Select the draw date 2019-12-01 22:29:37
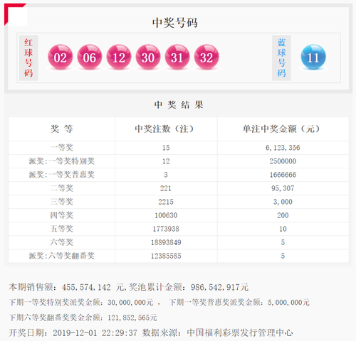356x341 pixels. coord(95,333)
